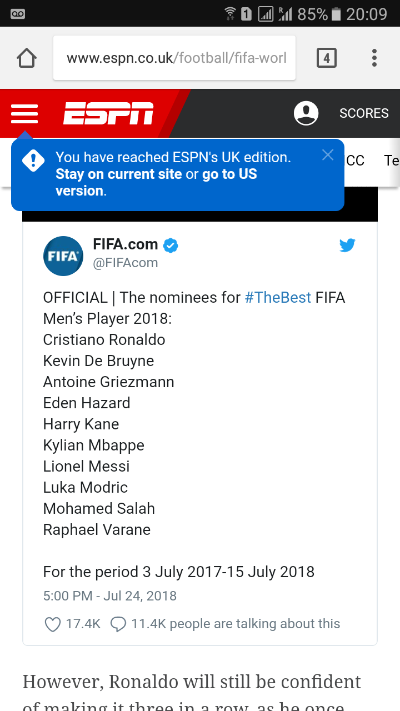The height and width of the screenshot is (711, 400).
Task: Open the user profile icon
Action: point(306,113)
